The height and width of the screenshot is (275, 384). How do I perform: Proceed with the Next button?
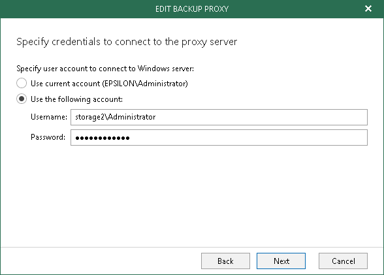[x=281, y=261]
